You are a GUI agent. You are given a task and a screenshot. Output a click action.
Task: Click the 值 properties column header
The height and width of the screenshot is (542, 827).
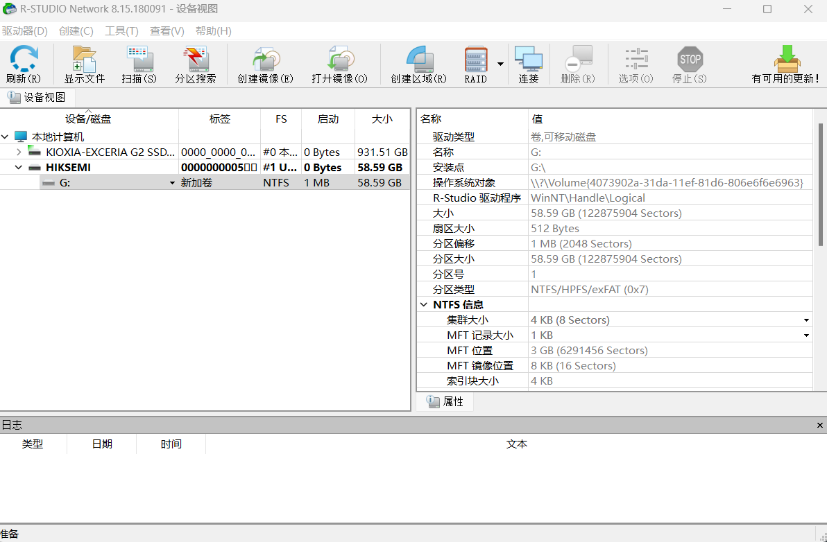(x=670, y=119)
